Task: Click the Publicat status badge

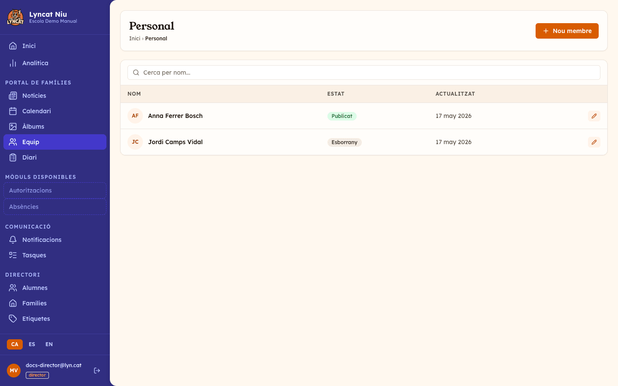Action: 342,116
